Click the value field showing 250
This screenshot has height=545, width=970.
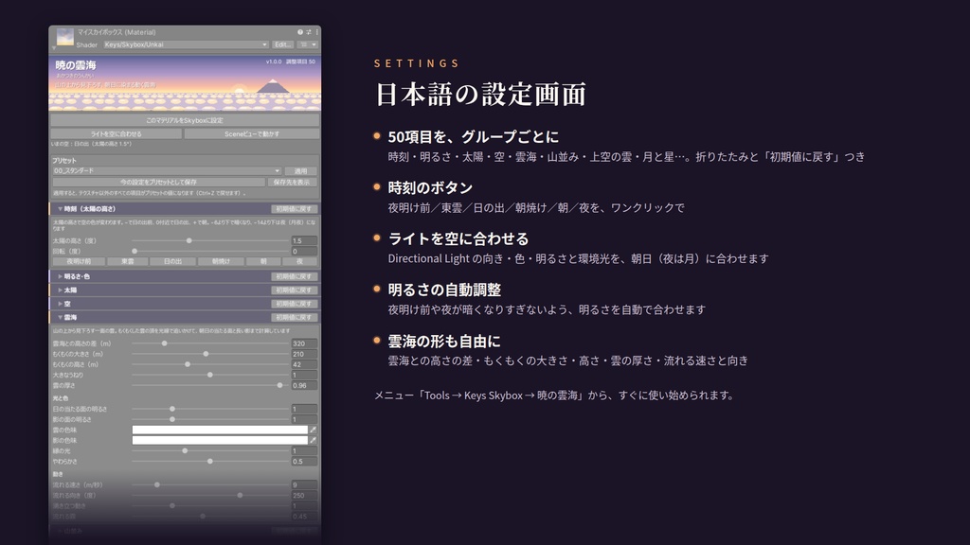304,496
